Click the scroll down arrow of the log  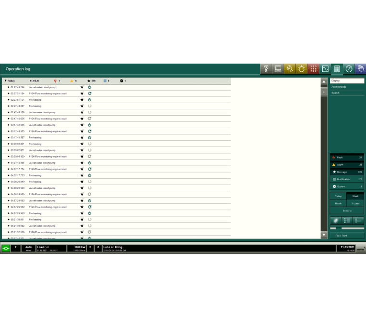[324, 235]
